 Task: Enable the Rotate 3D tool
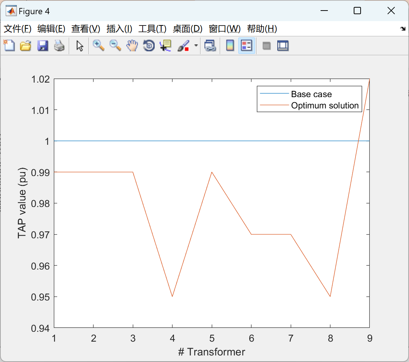tap(149, 45)
